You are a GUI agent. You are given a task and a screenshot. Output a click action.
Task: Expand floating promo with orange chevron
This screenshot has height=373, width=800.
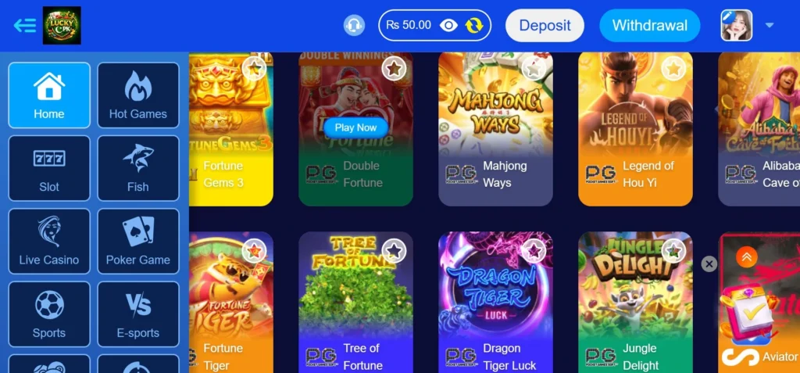746,257
